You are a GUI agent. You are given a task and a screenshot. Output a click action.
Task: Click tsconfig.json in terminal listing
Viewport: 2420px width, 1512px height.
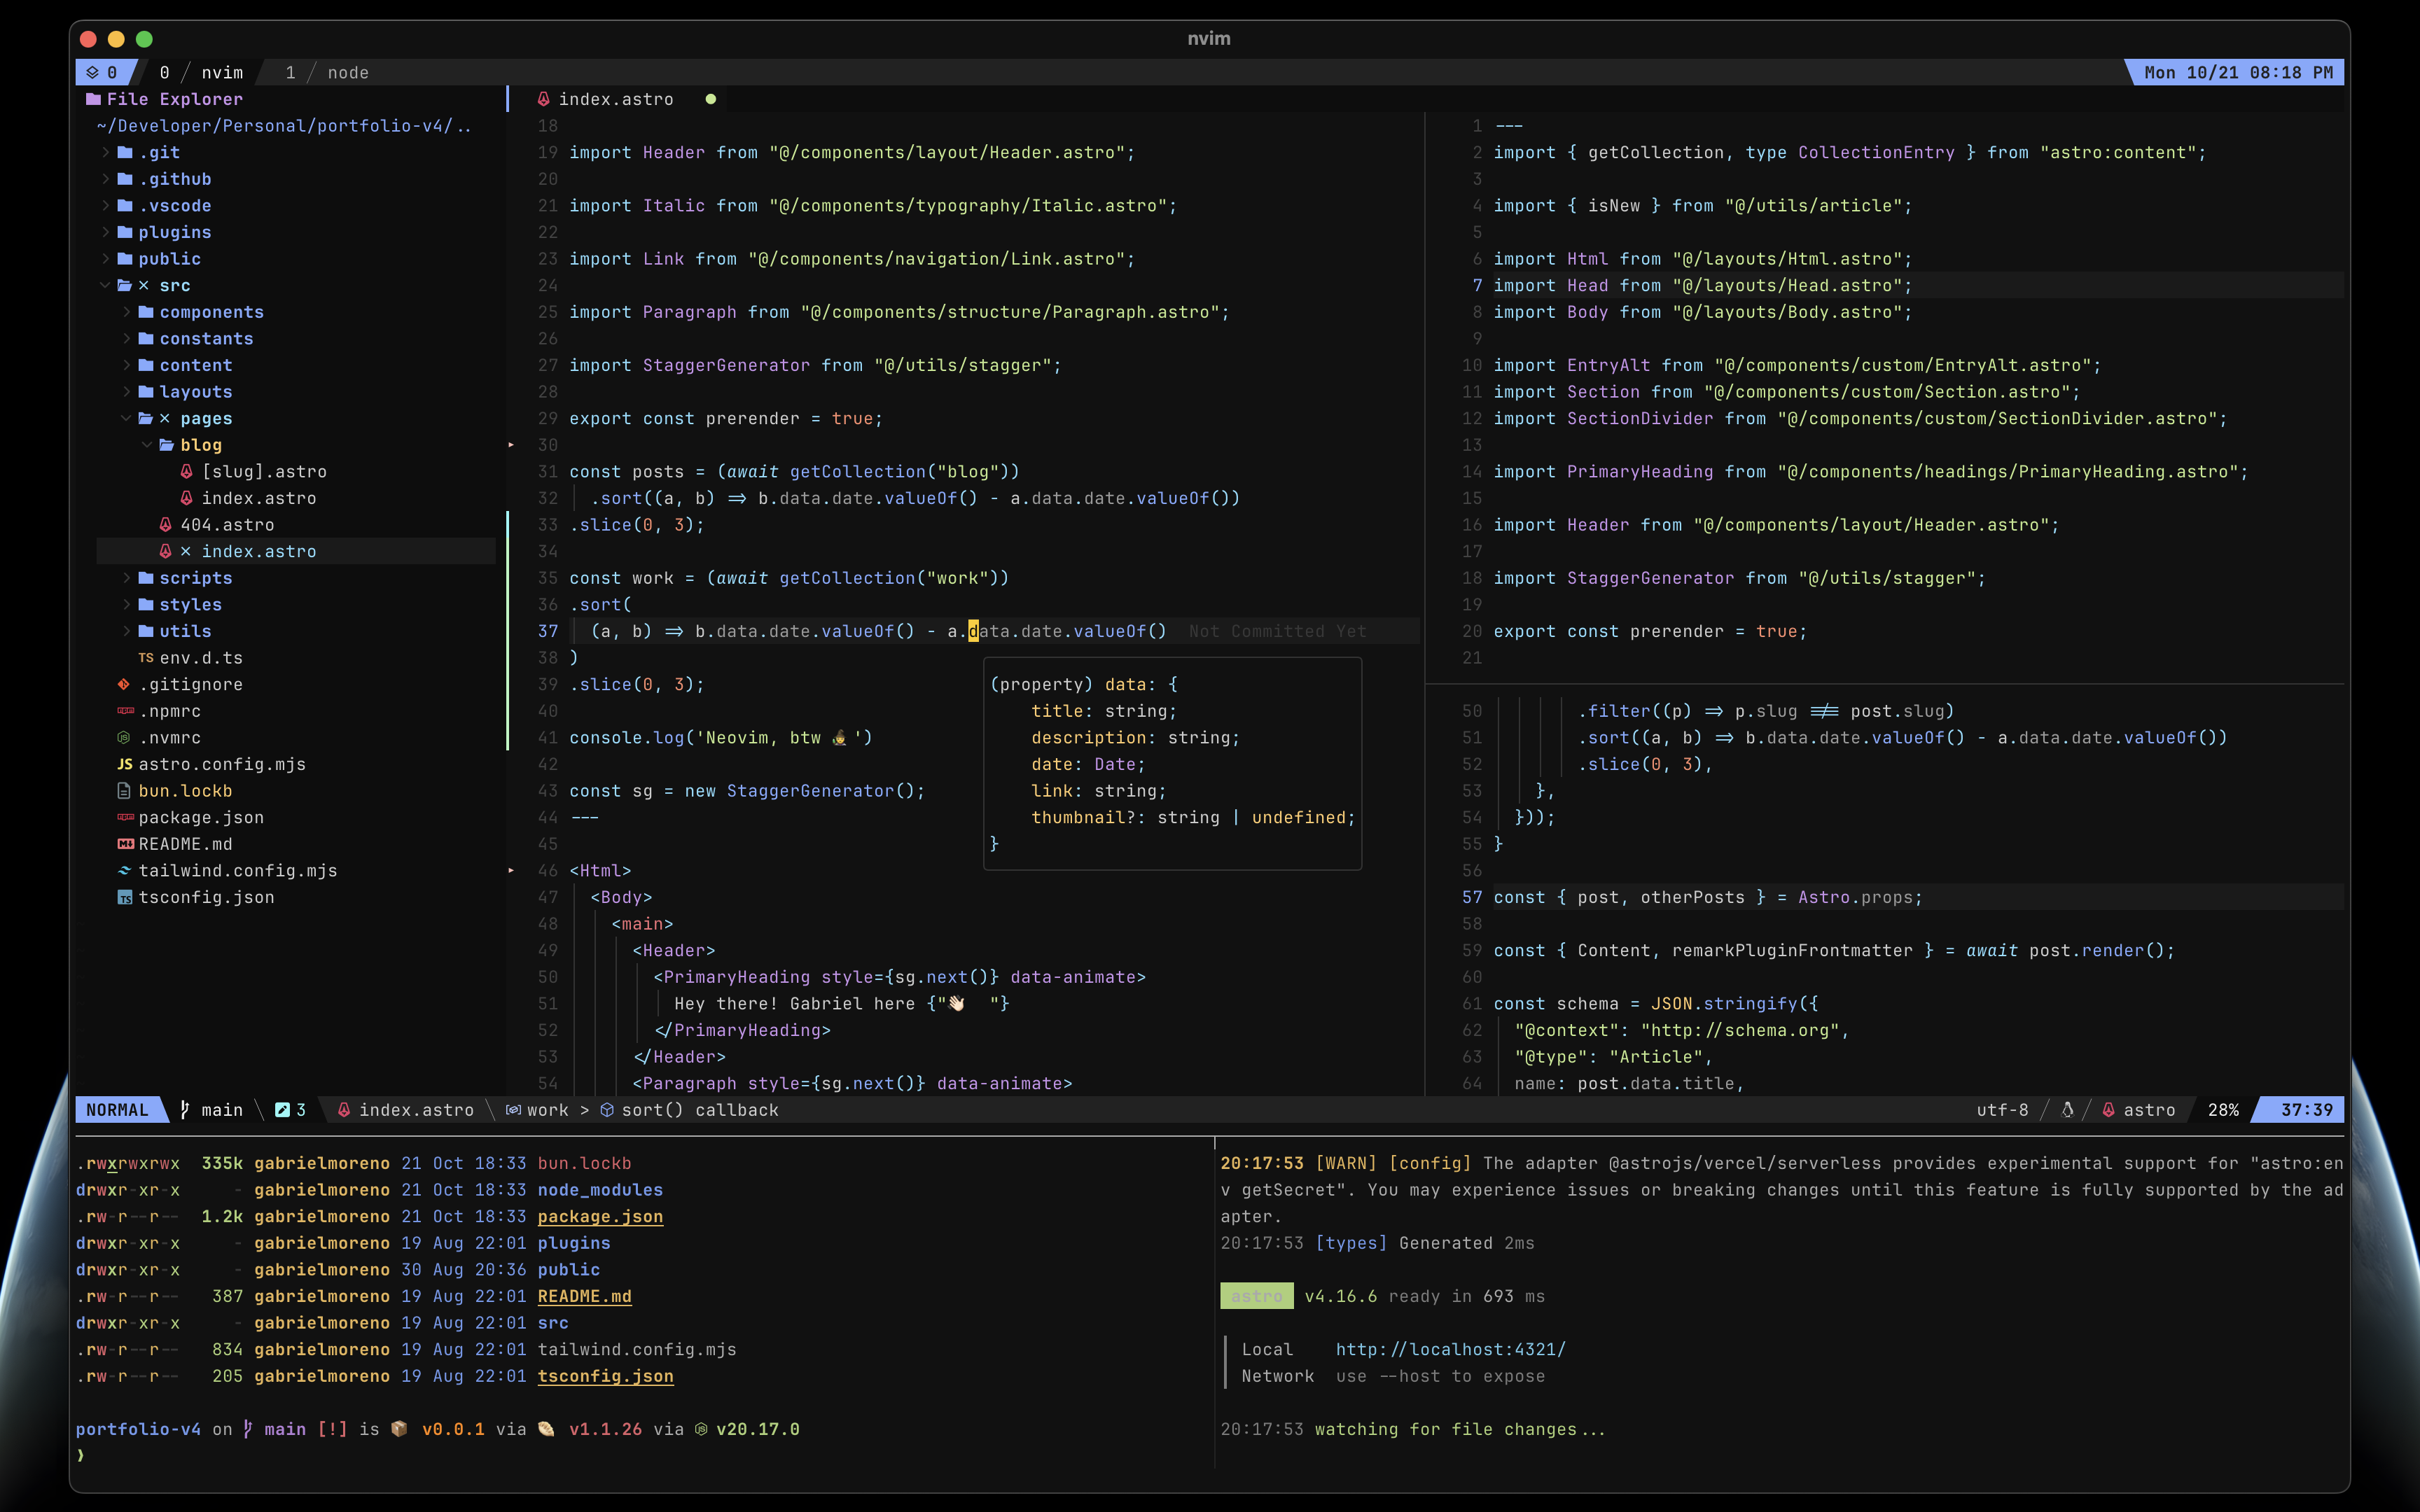click(x=605, y=1376)
